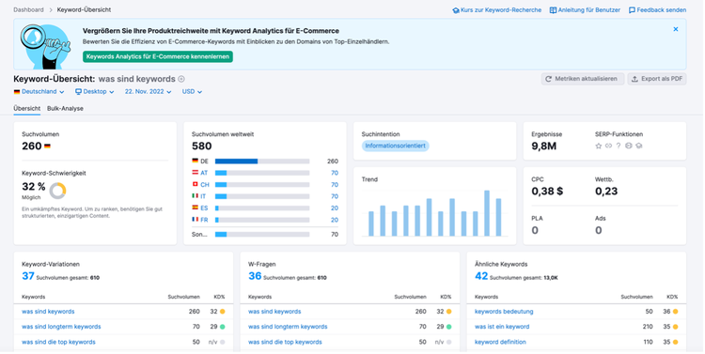705x354 pixels.
Task: Click the 32 % keyword difficulty value
Action: click(x=34, y=187)
